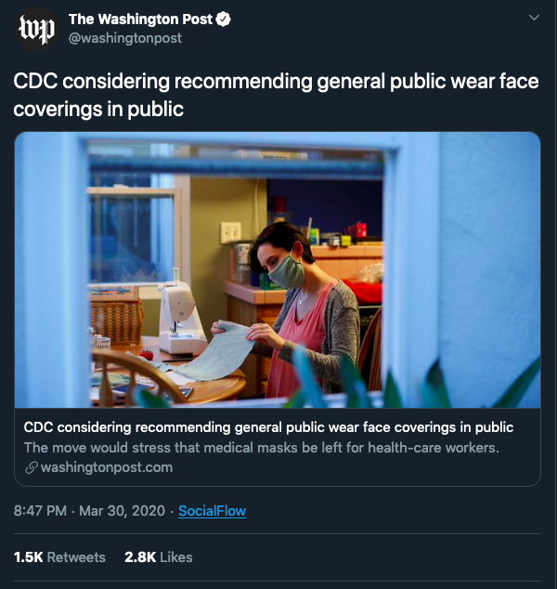Select the main tweet text about CDC
This screenshot has width=557, height=589.
276,94
